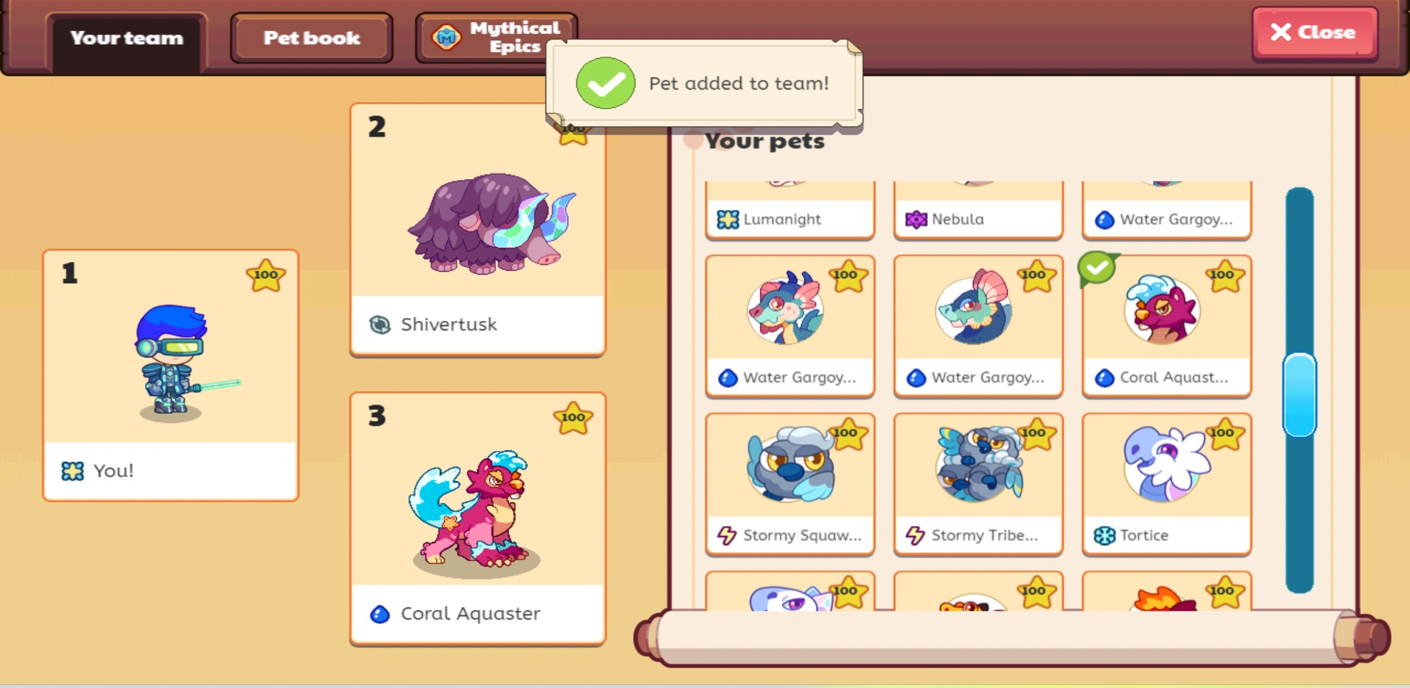The image size is (1410, 688).
Task: Select Coral Aquaster in team slot 3
Action: (x=478, y=519)
